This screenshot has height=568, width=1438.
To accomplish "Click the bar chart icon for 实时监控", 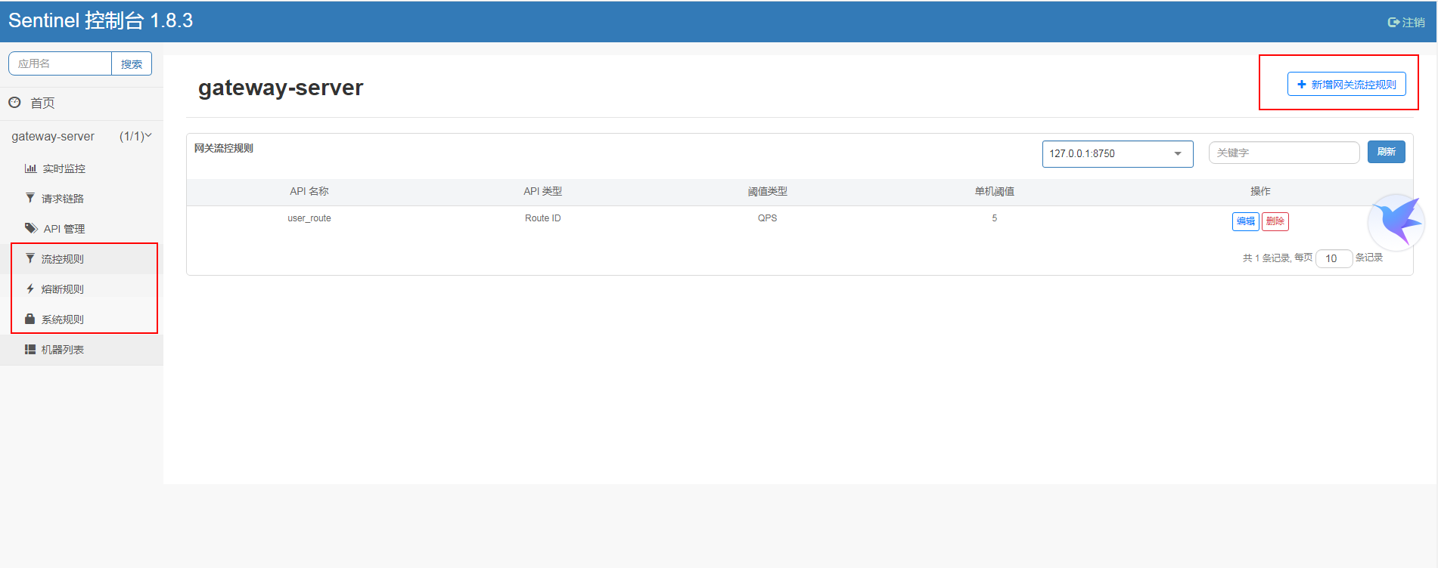I will click(x=30, y=168).
